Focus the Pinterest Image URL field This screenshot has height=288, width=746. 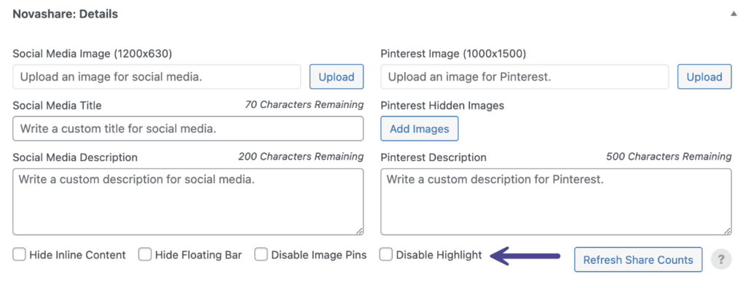click(x=525, y=77)
